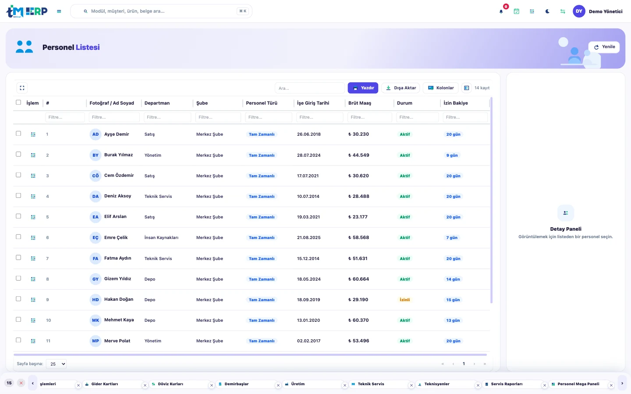Click the DY user avatar
The width and height of the screenshot is (631, 394).
[579, 11]
